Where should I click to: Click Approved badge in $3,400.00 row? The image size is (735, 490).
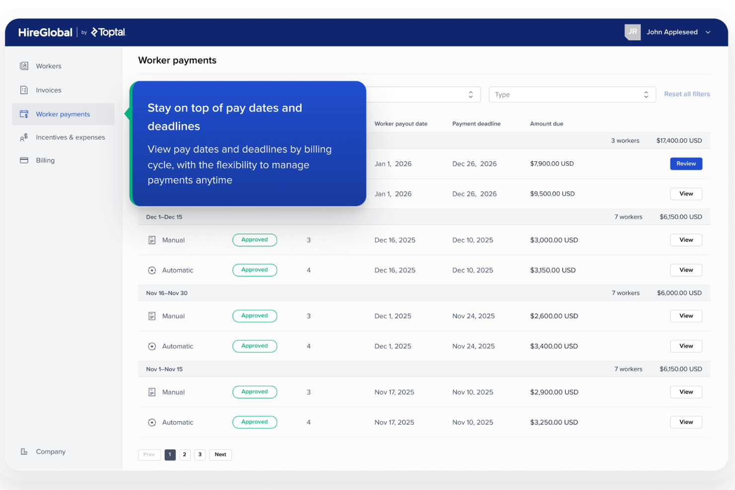pos(255,346)
